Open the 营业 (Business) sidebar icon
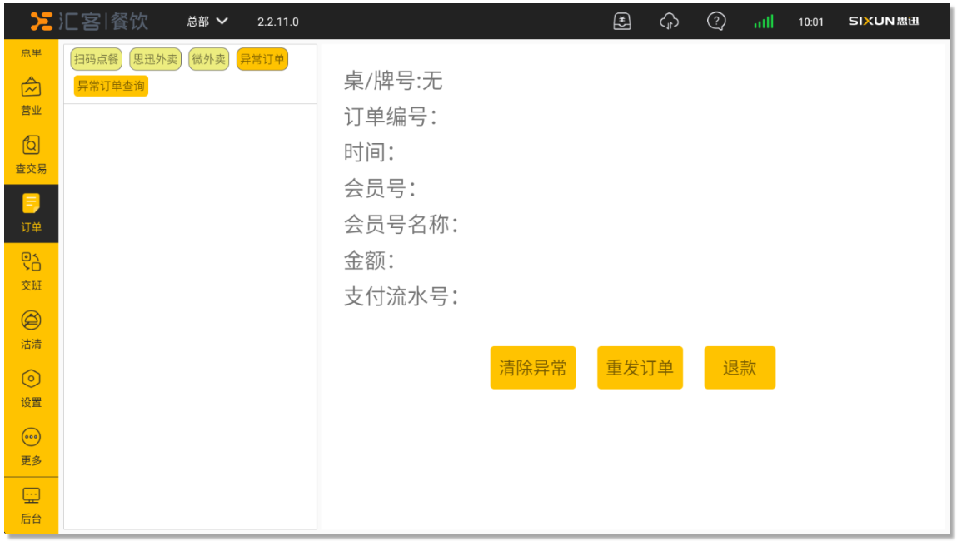Viewport: 957px width, 541px height. coord(31,87)
